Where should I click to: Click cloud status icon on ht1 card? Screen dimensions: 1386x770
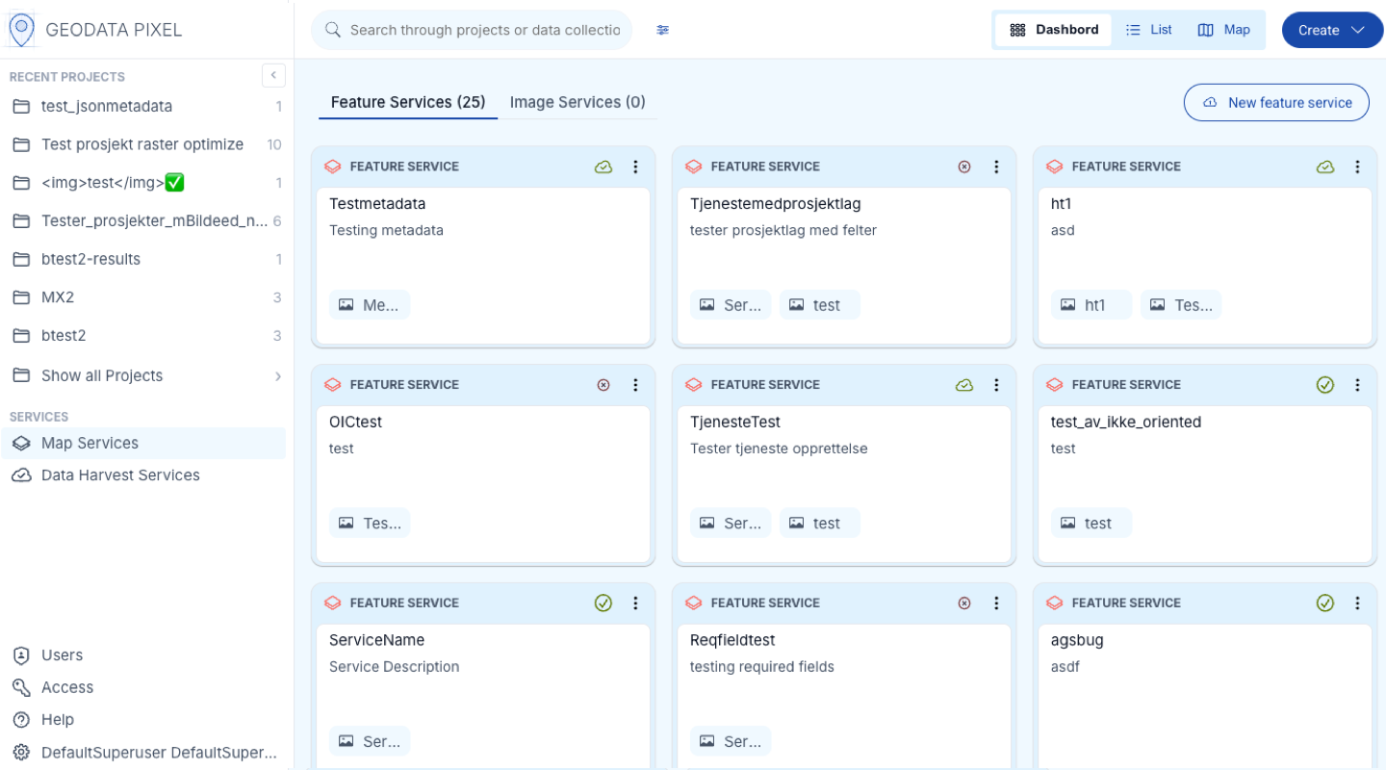[x=1325, y=167]
